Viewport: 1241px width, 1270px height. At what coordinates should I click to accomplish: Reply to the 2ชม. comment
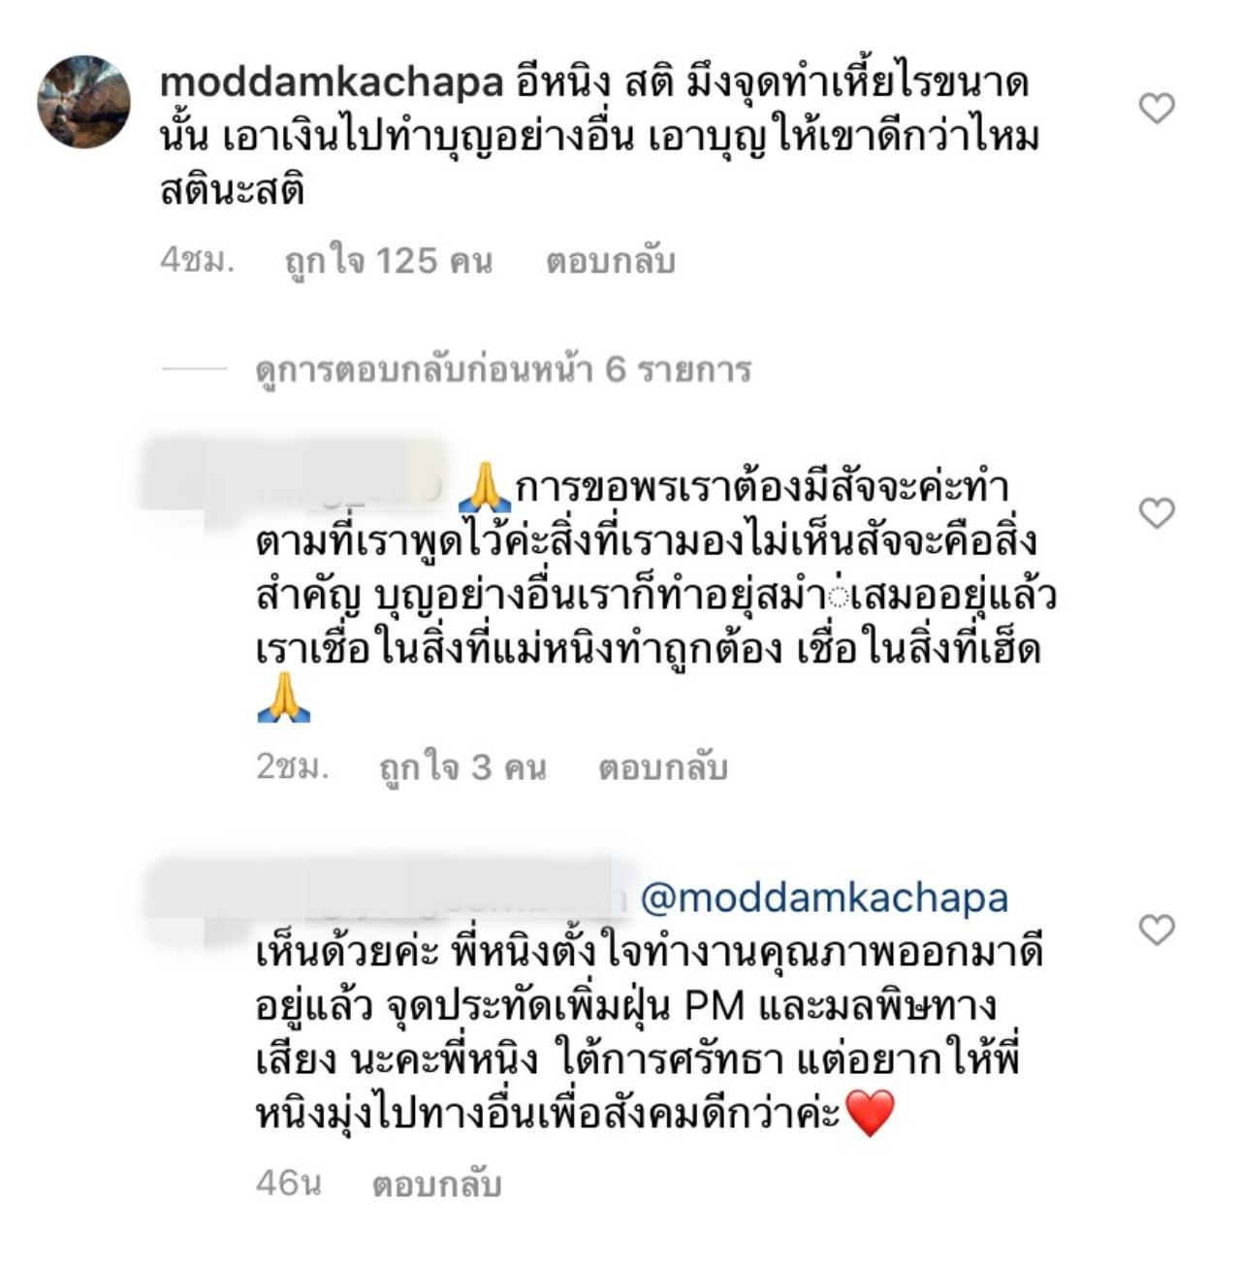663,767
